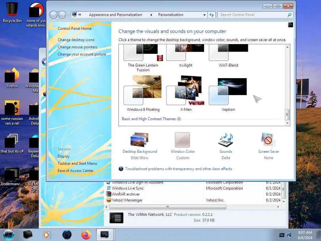Open 'none of you' desktop icon
Image resolution: width=321 pixels, height=241 pixels.
coord(36,14)
